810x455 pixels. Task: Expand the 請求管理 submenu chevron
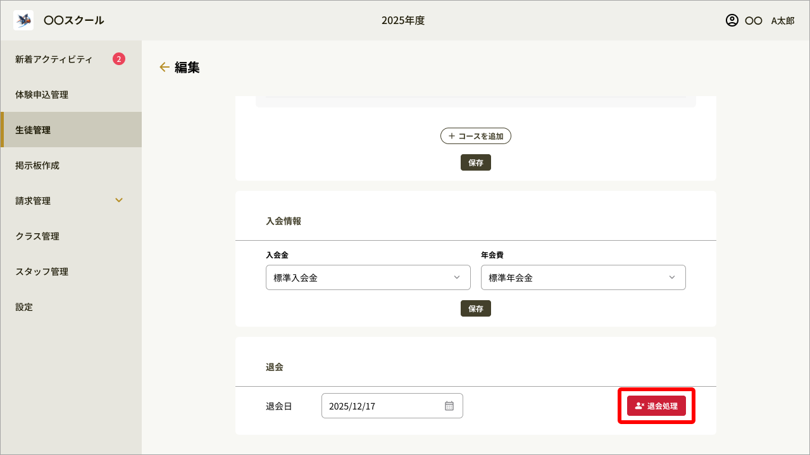[x=119, y=200]
